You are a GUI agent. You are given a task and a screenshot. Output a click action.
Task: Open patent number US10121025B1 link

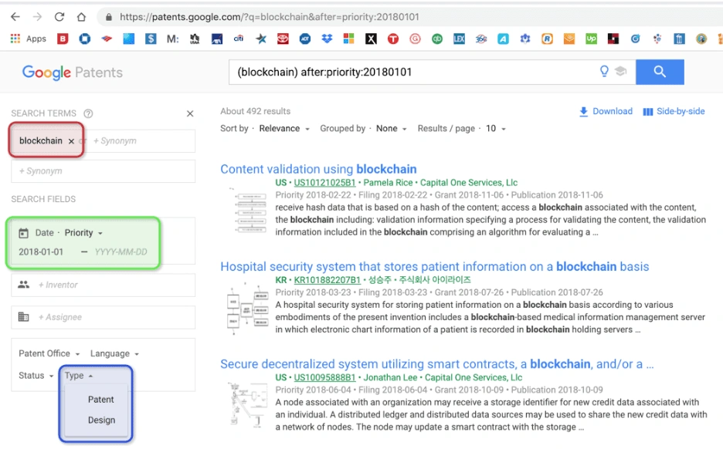click(x=324, y=182)
